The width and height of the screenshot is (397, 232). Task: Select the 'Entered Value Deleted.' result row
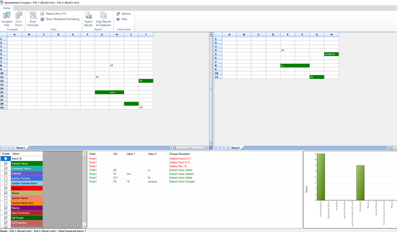(195, 174)
